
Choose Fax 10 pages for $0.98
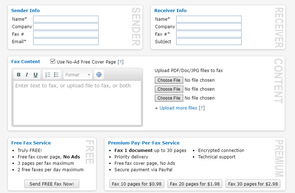[x=137, y=184]
